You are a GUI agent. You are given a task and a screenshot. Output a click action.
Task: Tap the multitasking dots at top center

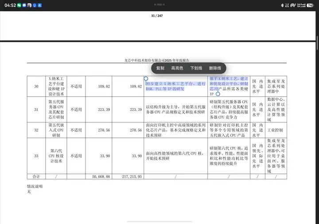[x=159, y=4]
